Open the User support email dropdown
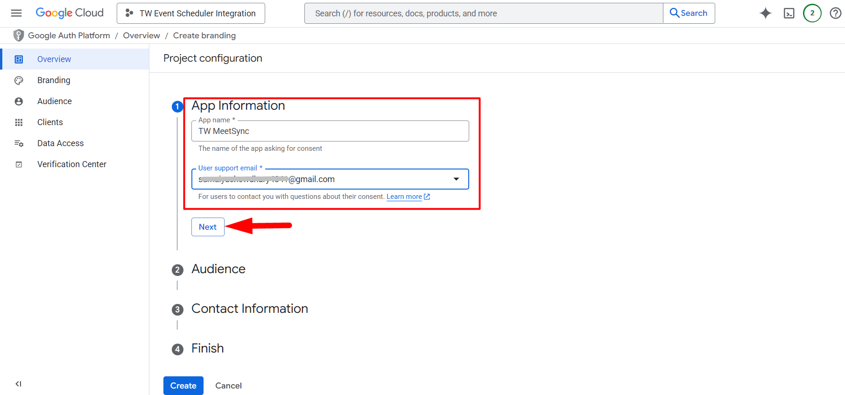This screenshot has width=845, height=395. click(330, 179)
